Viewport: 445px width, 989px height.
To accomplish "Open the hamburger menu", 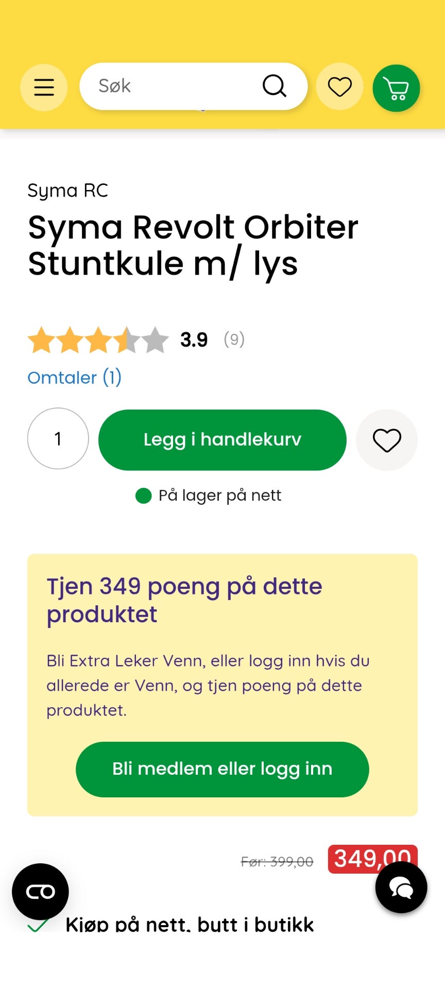I will click(44, 87).
